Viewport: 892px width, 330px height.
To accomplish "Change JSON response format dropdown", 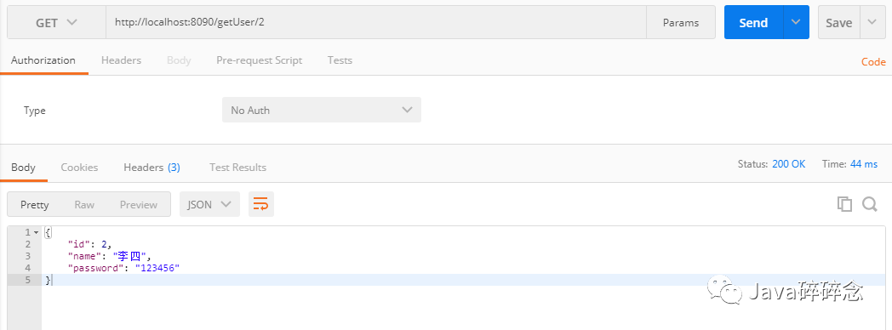I will point(209,204).
